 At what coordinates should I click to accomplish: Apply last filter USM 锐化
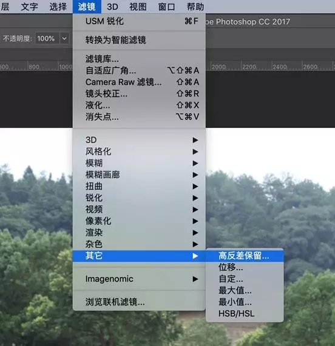(x=139, y=21)
